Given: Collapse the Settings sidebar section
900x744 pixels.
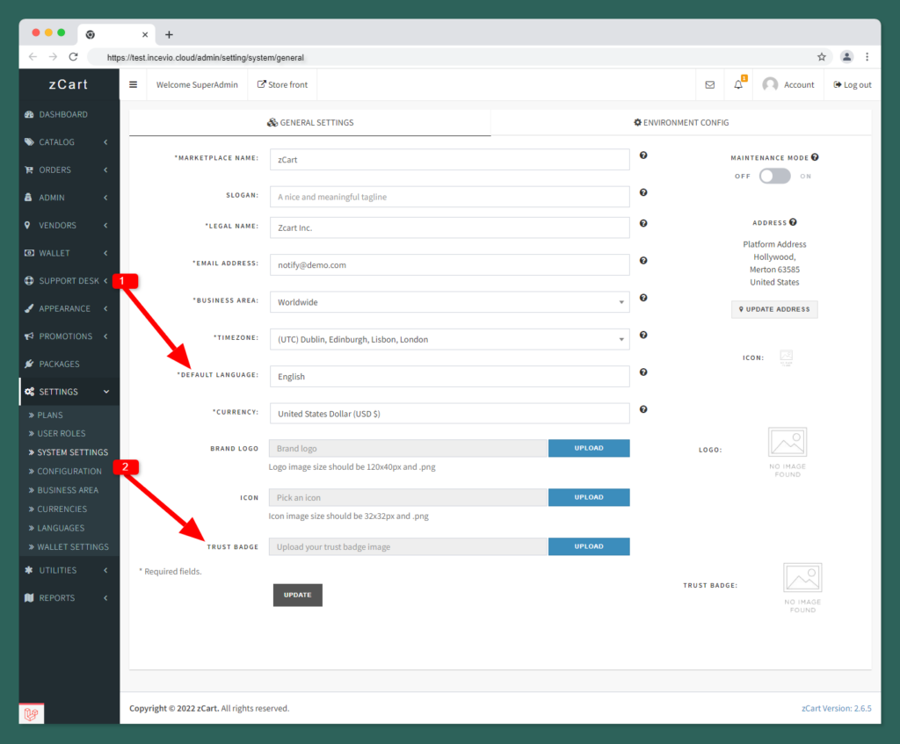Looking at the screenshot, I should point(69,392).
